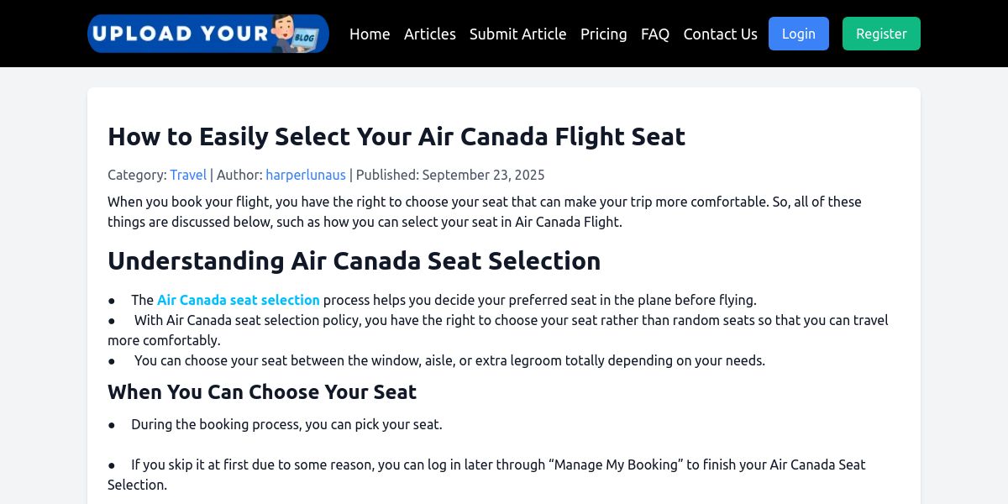
Task: Click the Understanding Air Canada Seat Selection heading
Action: pos(354,260)
